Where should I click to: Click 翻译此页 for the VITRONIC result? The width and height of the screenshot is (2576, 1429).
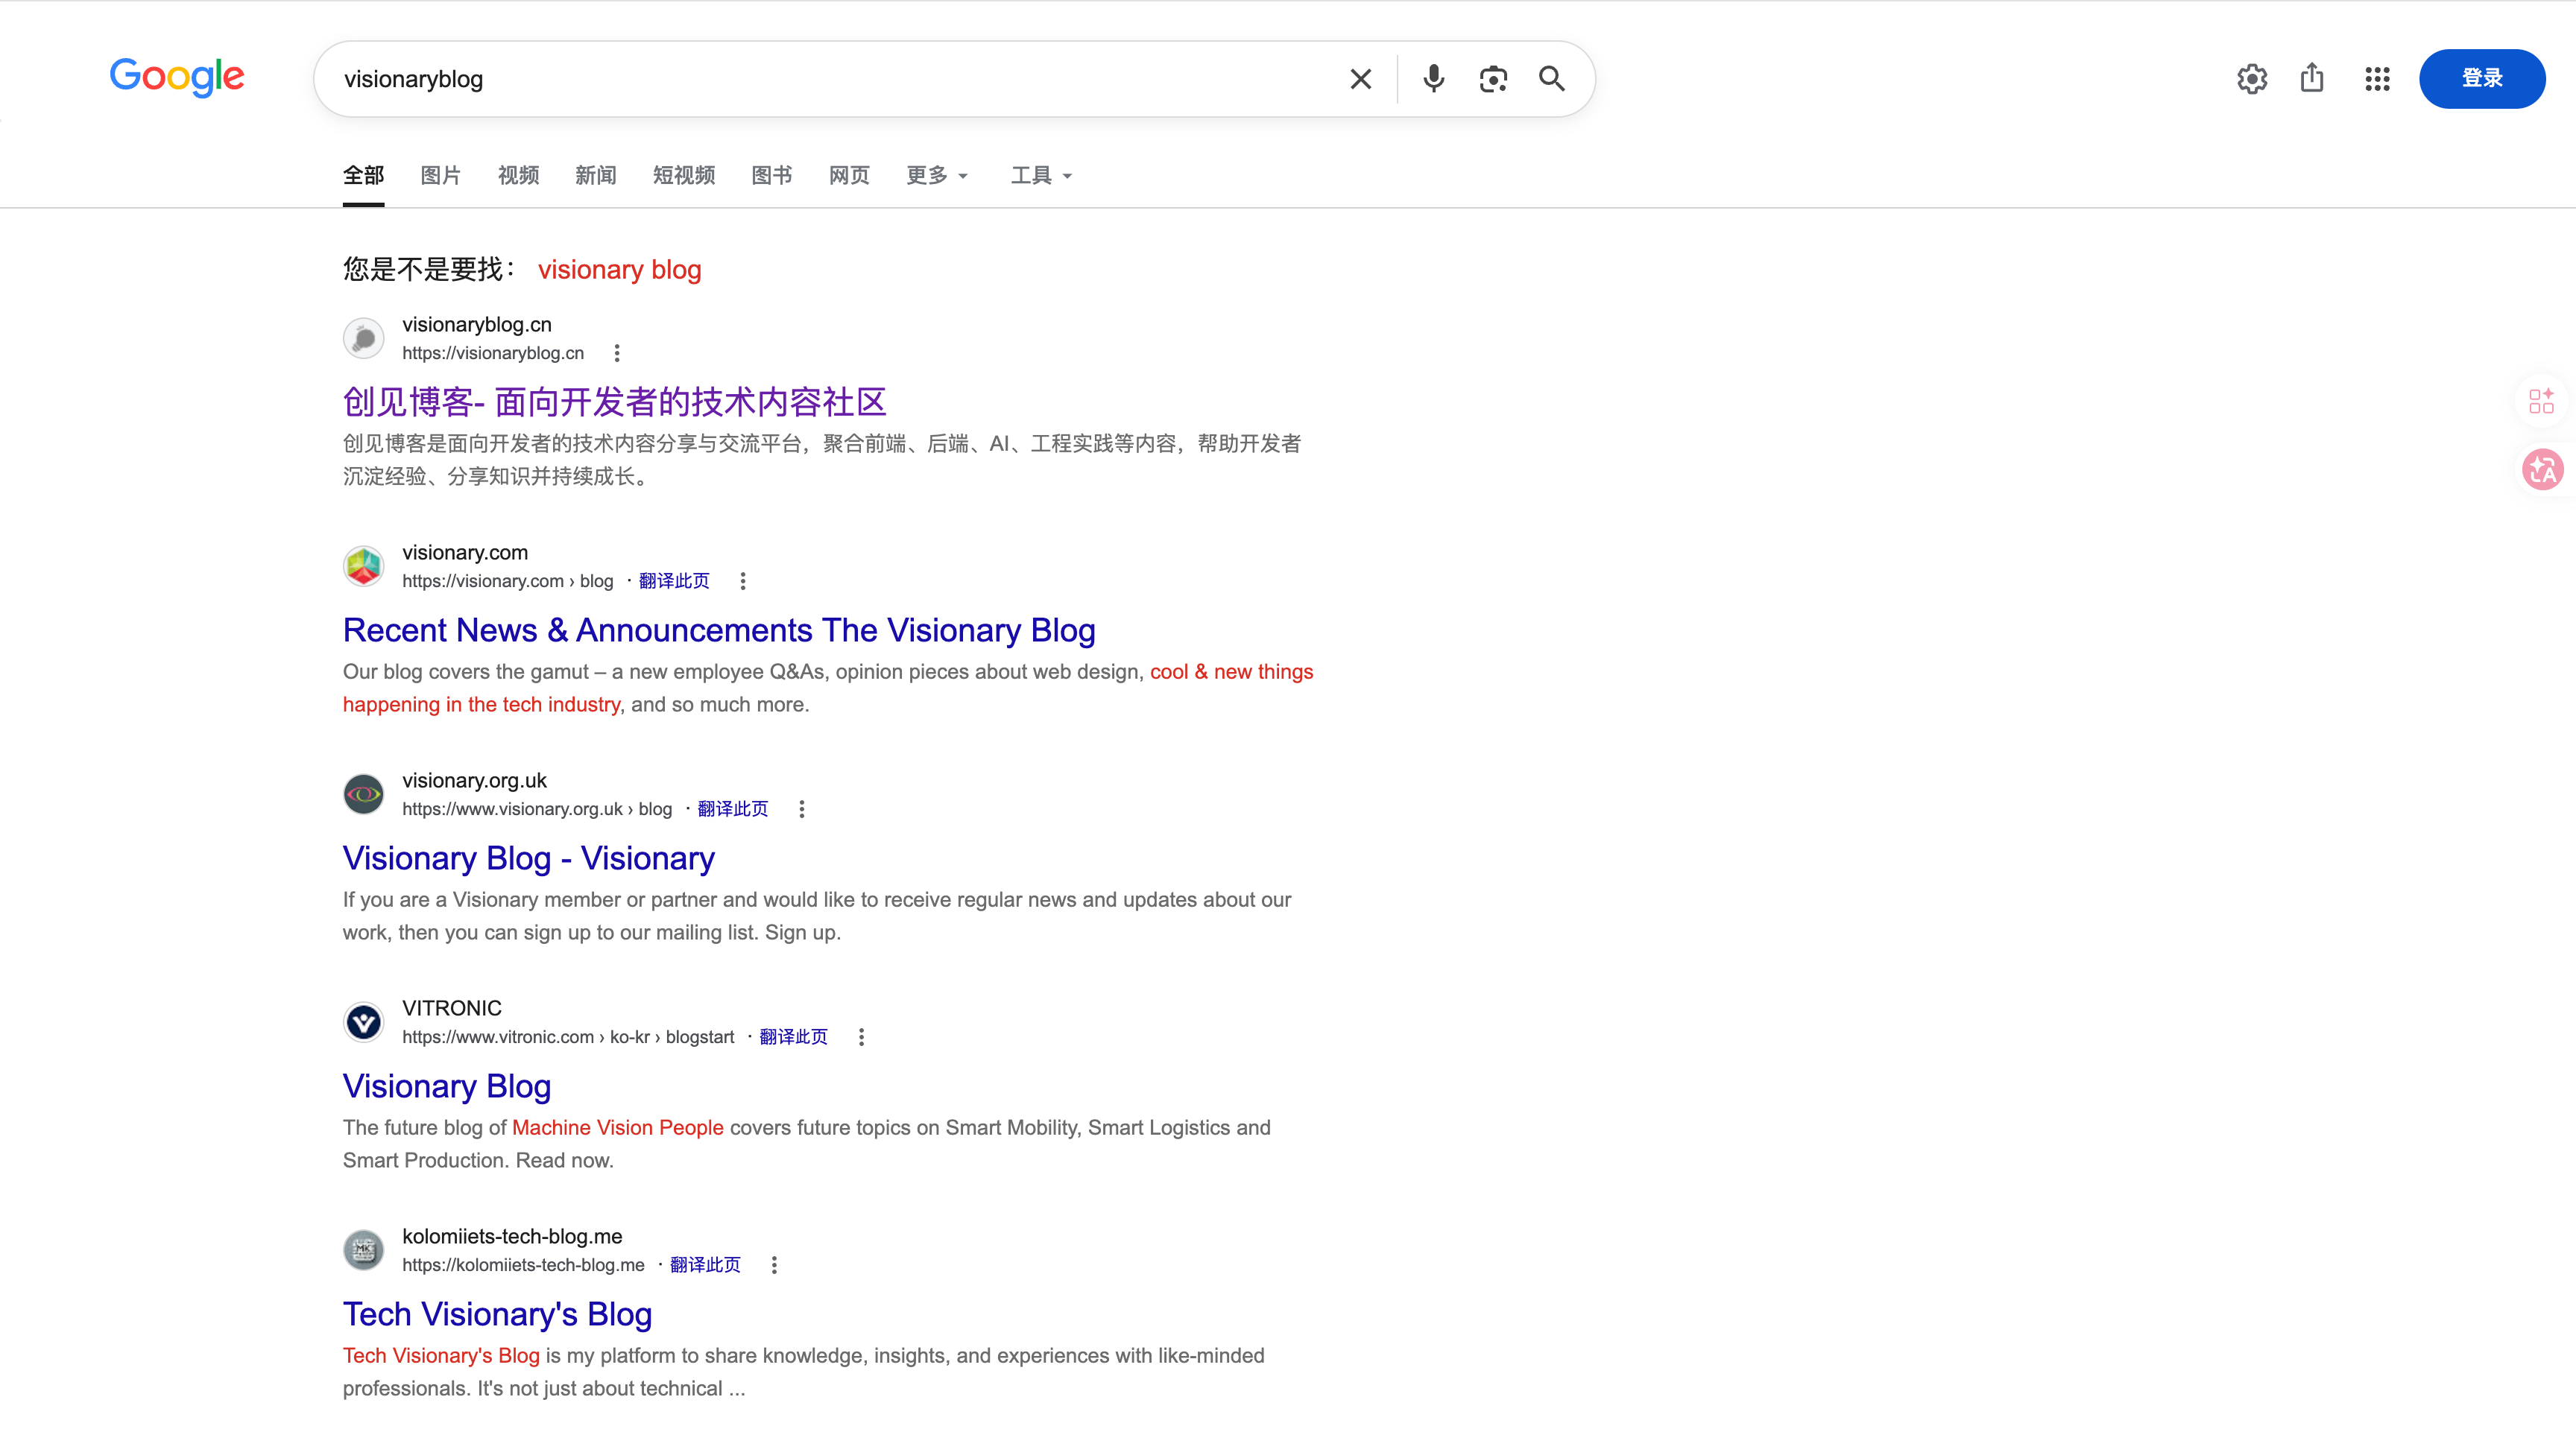(793, 1037)
